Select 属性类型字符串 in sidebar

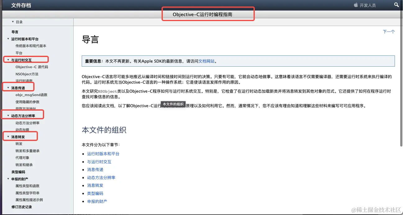(27, 193)
